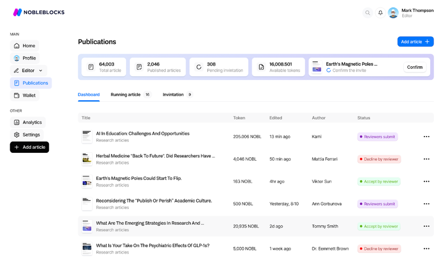Click the NobleBlocks logo
This screenshot has height=261, width=447.
click(x=38, y=12)
